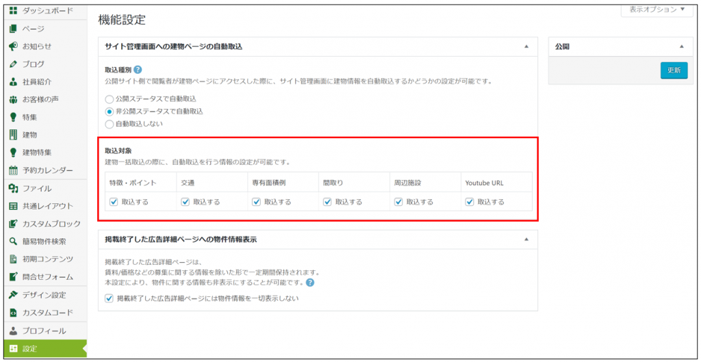Collapse the 公開 panel with its arrow
Image resolution: width=701 pixels, height=362 pixels.
[x=681, y=47]
